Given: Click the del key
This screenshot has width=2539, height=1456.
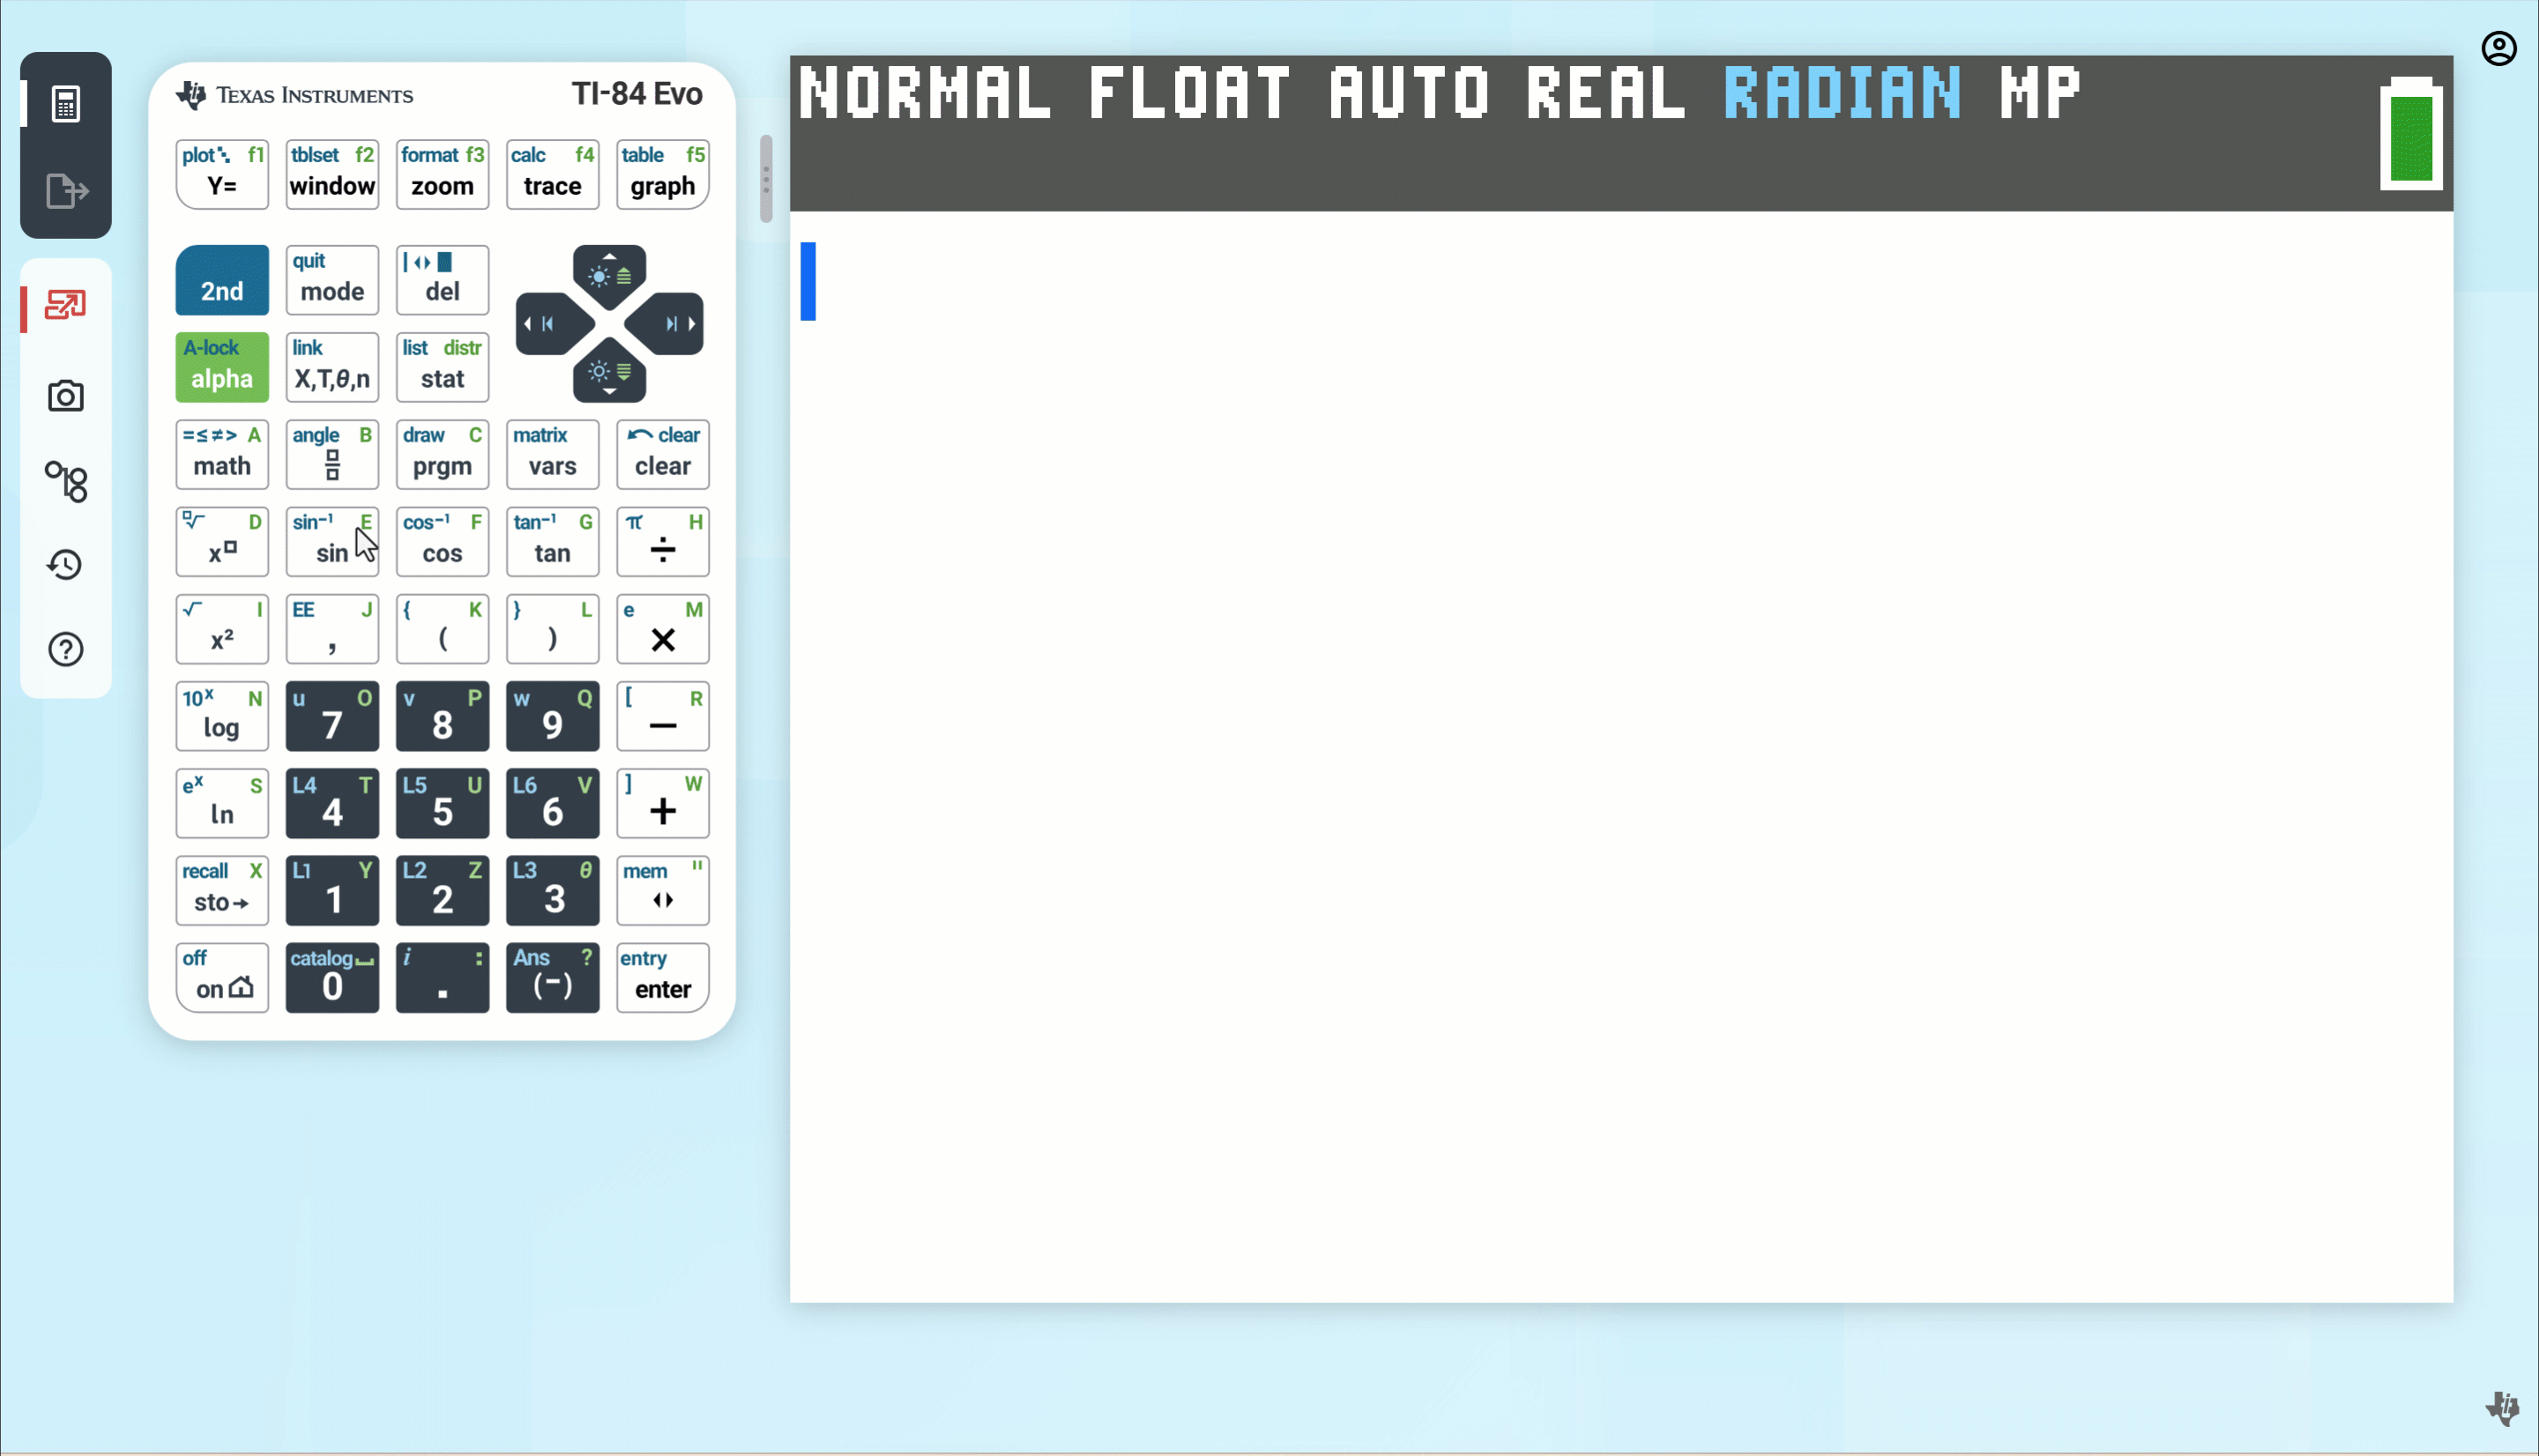Looking at the screenshot, I should [x=442, y=280].
